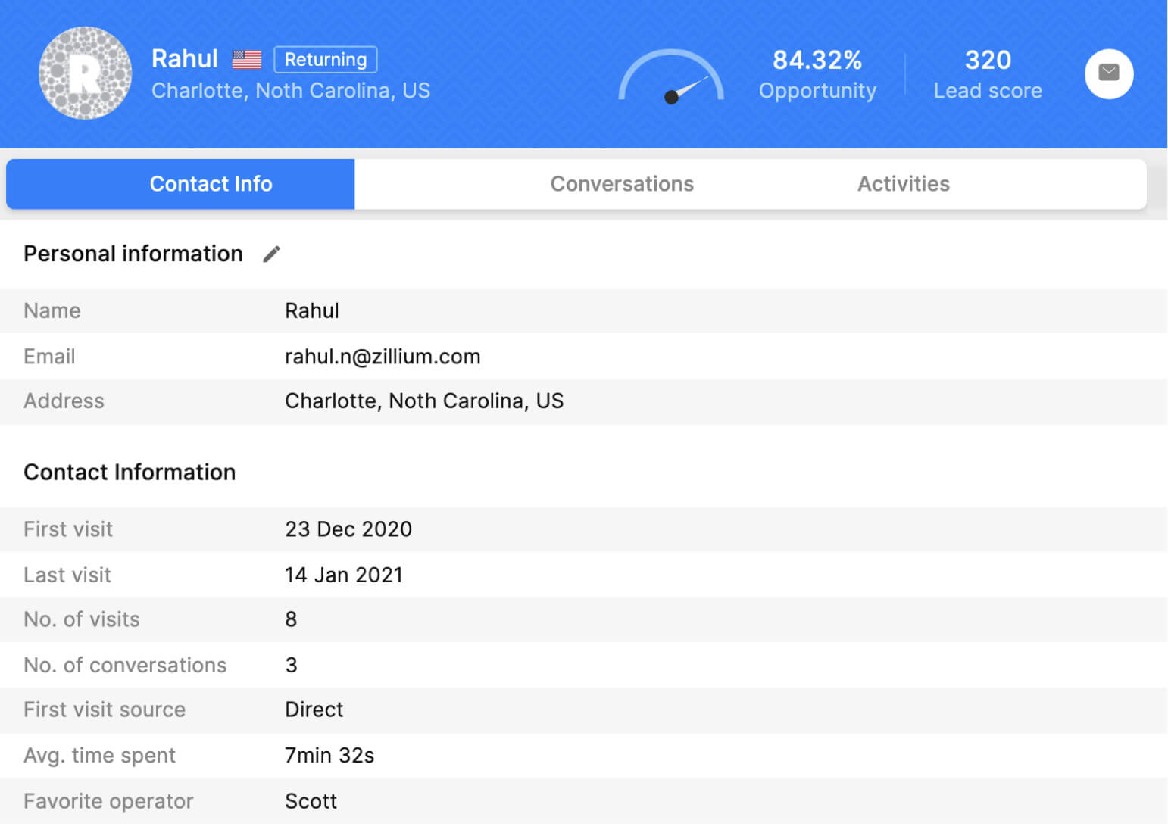Click the 320 Lead score indicator
This screenshot has width=1168, height=839.
[988, 73]
